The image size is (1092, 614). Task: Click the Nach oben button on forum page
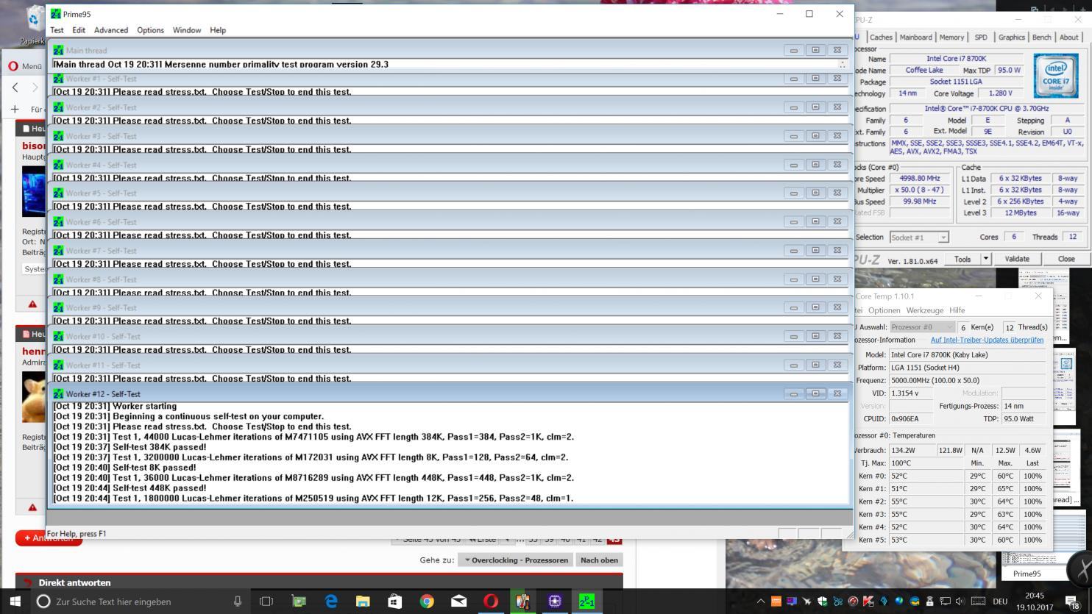(x=599, y=560)
